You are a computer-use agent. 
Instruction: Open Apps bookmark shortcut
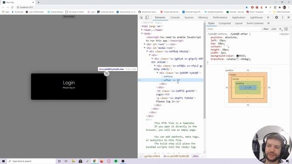click(x=5, y=12)
